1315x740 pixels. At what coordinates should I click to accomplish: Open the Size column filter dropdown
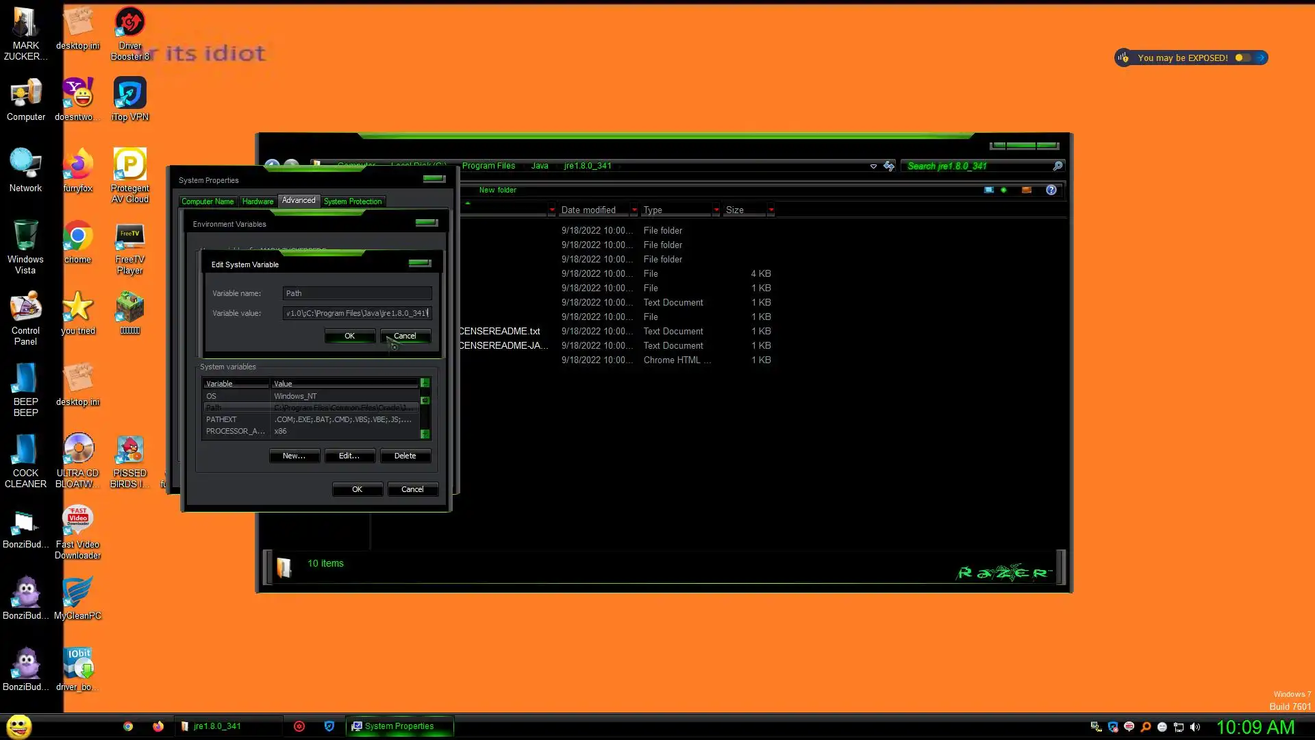point(771,210)
